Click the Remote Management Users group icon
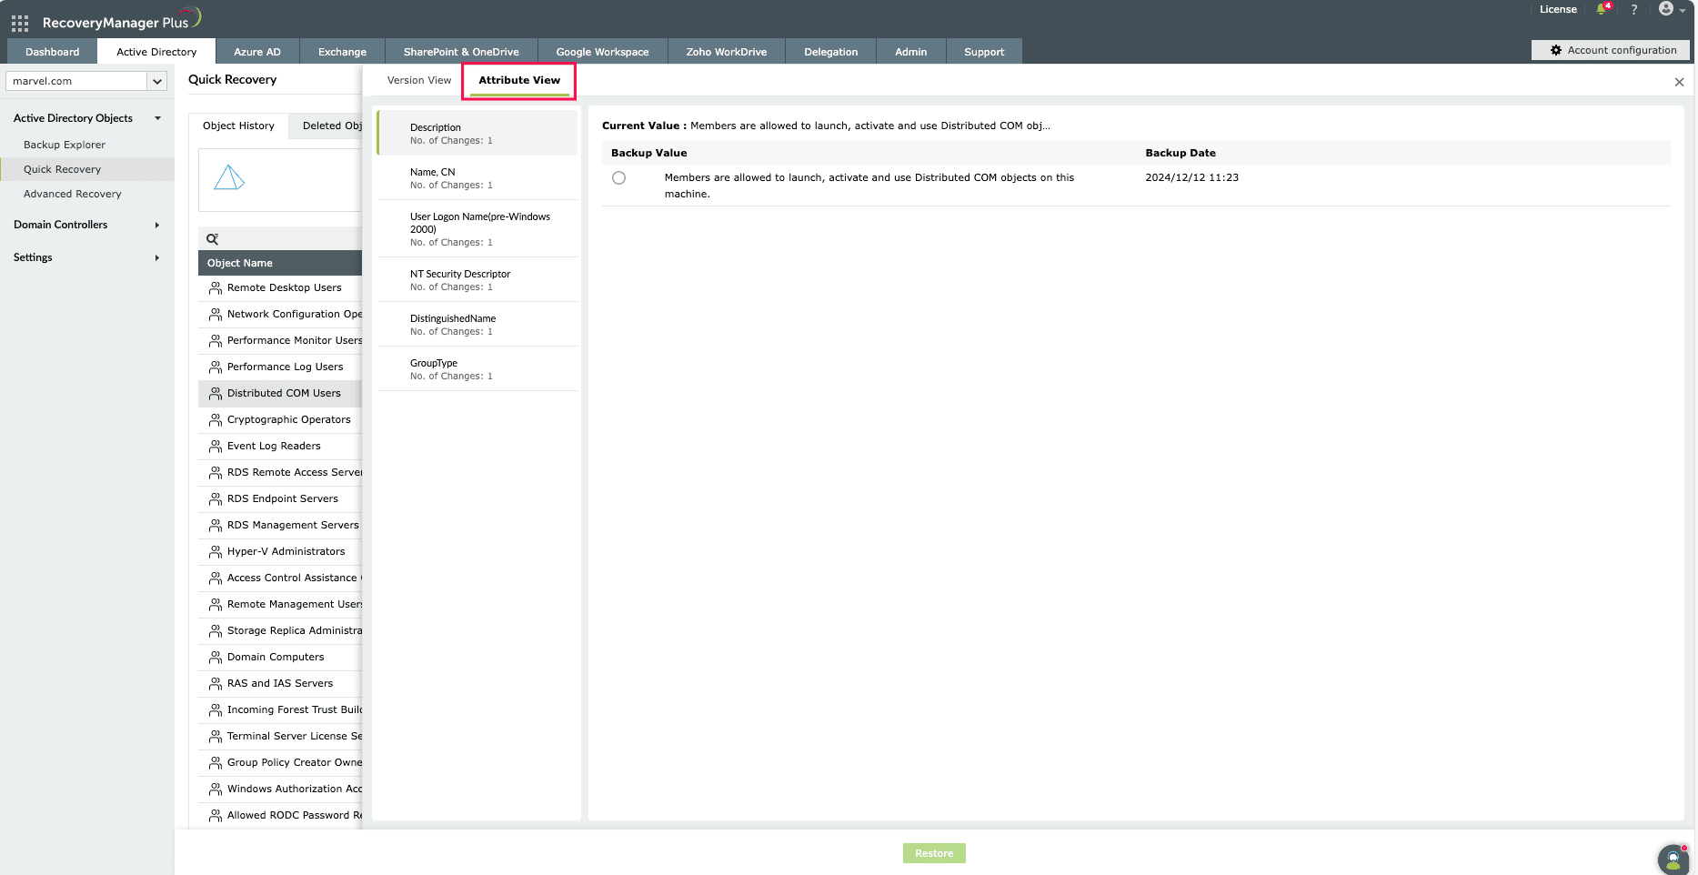 [216, 605]
